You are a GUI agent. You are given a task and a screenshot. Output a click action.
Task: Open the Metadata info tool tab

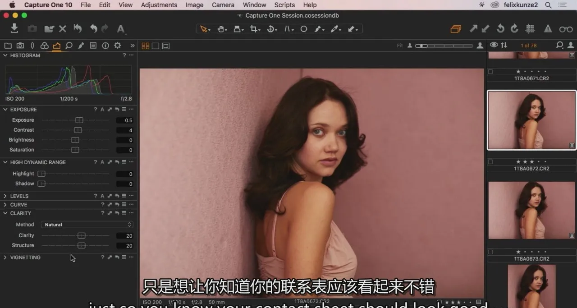pos(105,46)
